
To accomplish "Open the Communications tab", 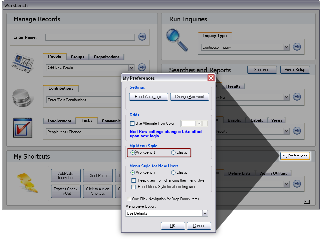I will 109,121.
